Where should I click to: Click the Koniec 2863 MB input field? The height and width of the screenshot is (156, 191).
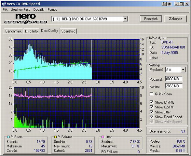click(174, 86)
